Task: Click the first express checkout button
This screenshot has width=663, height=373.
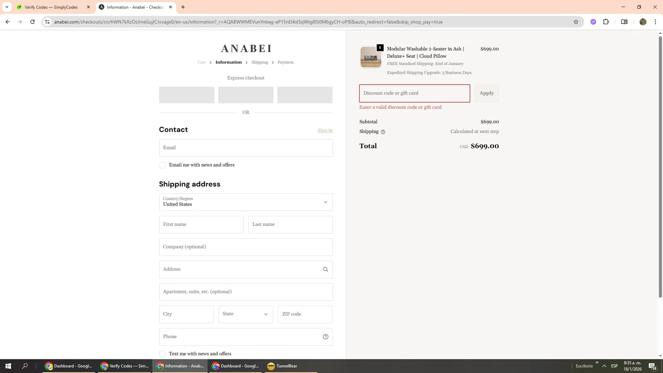Action: pyautogui.click(x=187, y=95)
